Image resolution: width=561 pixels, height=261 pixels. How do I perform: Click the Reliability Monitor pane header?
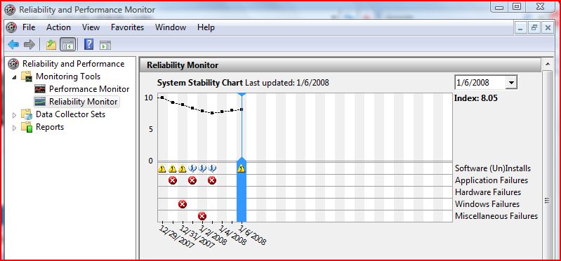[340, 65]
